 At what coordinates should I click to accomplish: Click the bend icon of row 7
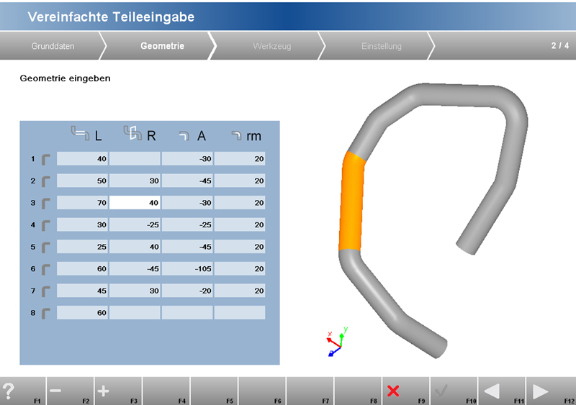point(45,291)
